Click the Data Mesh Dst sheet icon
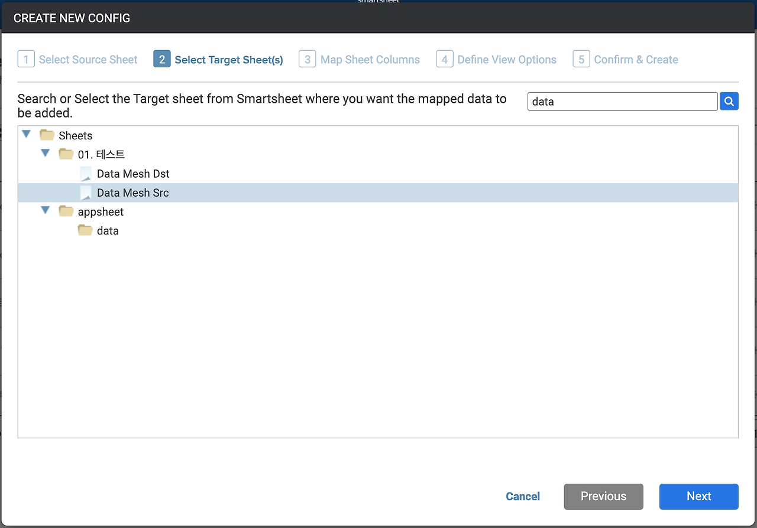This screenshot has width=757, height=528. click(86, 174)
